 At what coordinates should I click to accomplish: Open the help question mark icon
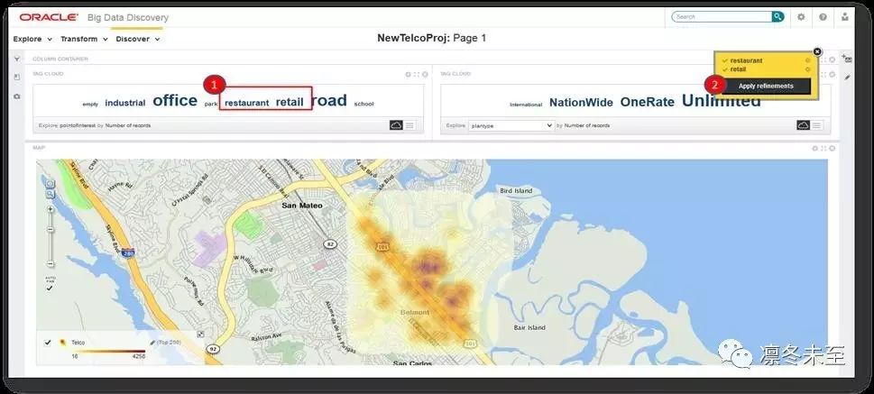click(823, 17)
